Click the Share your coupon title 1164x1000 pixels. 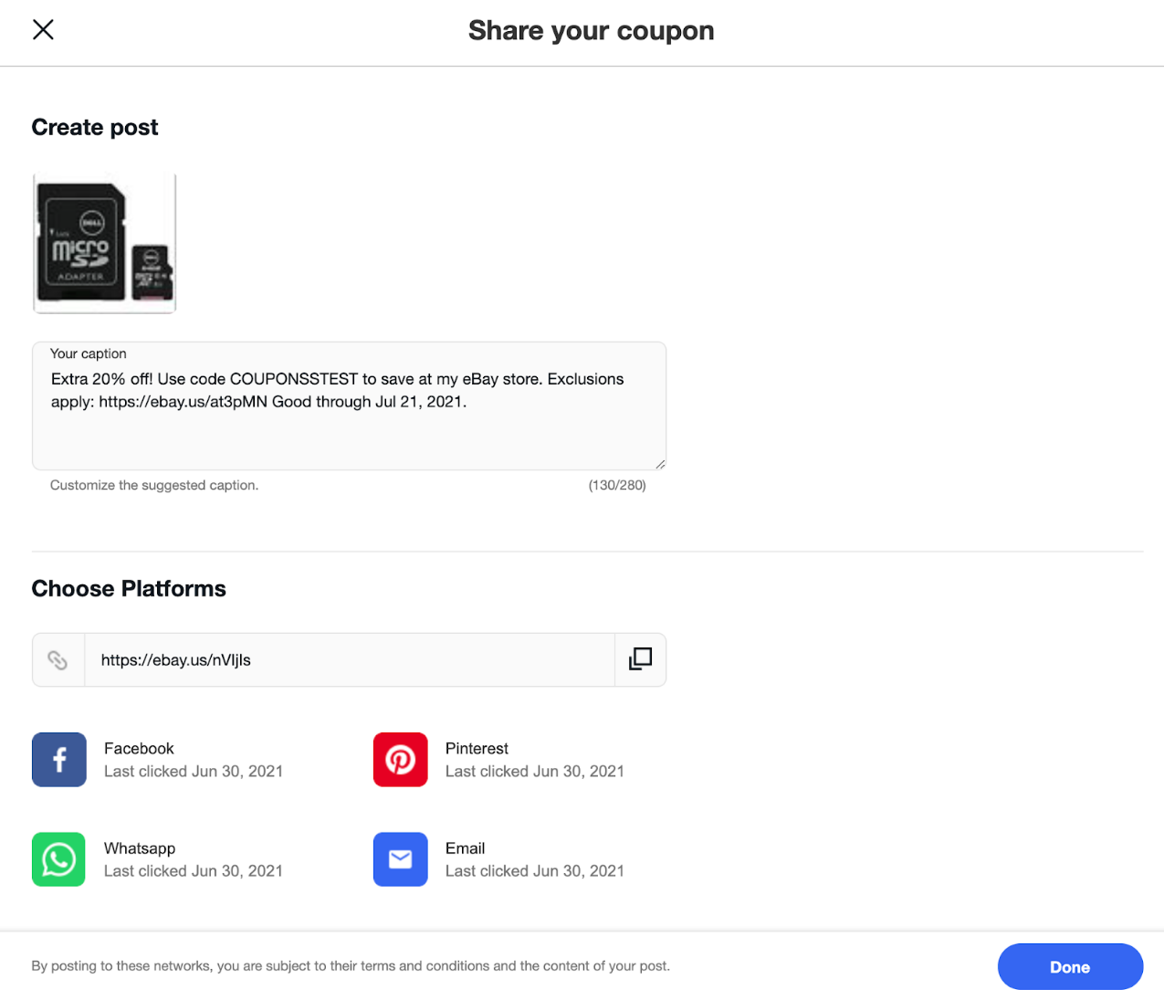point(591,31)
